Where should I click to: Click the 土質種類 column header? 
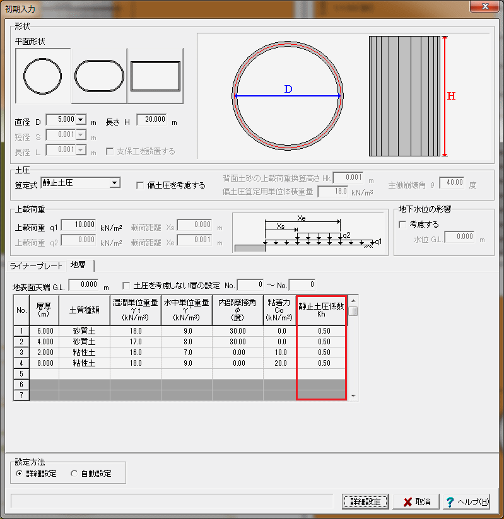85,310
